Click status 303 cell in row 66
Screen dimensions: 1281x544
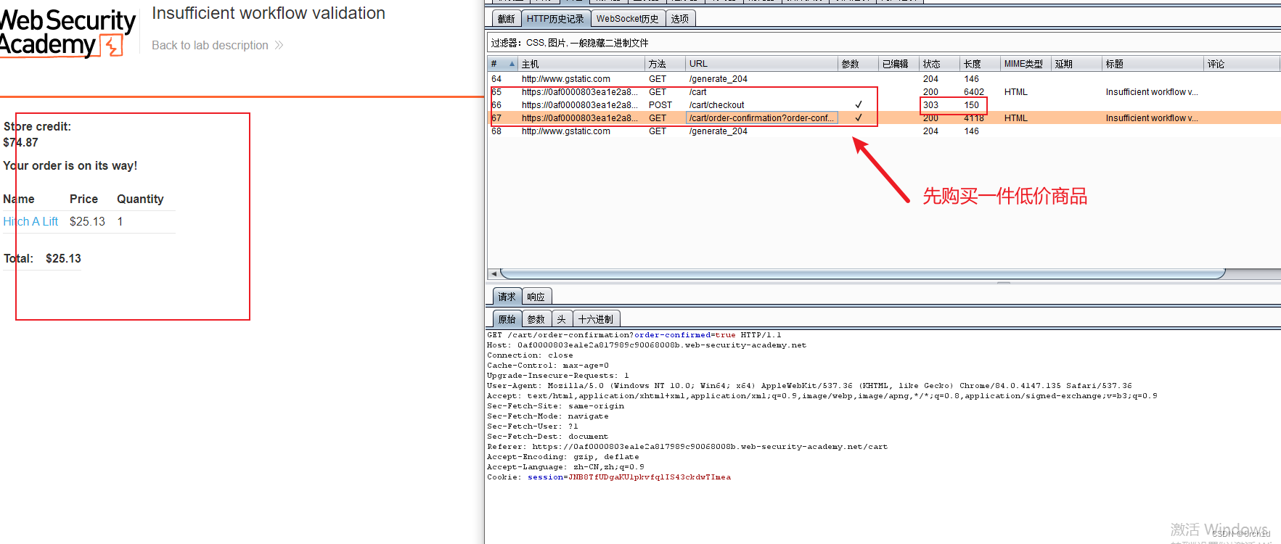(x=930, y=105)
